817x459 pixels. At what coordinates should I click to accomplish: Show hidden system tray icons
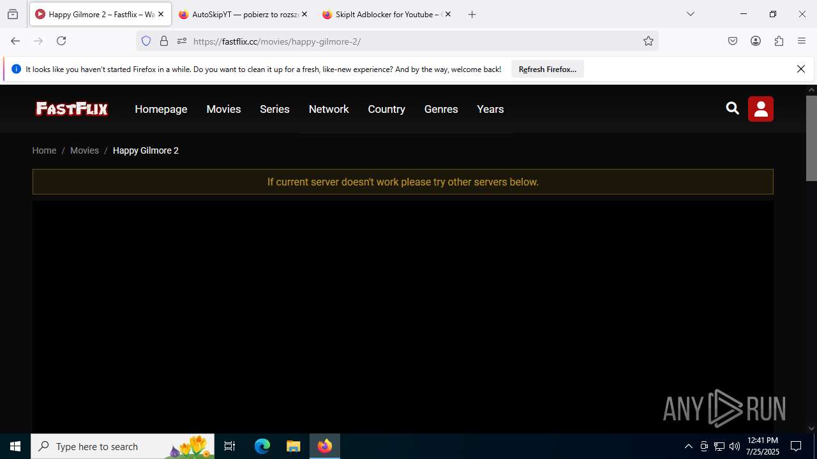tap(688, 446)
